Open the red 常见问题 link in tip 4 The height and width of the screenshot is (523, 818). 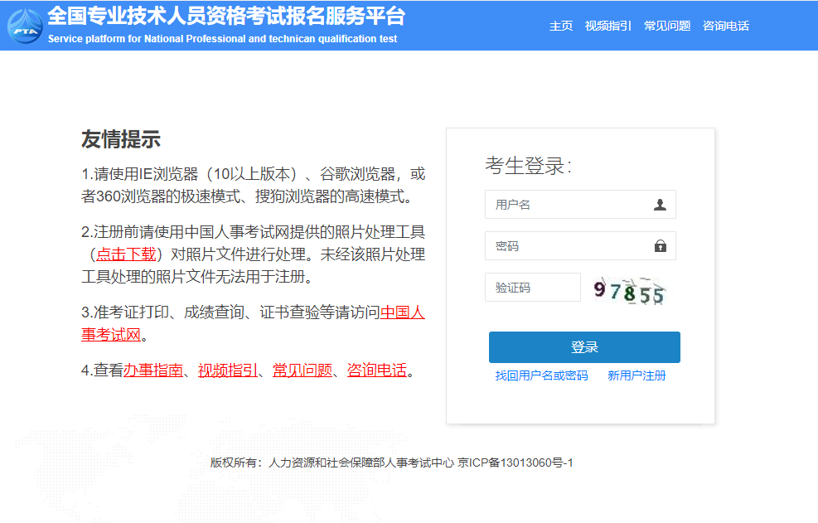pyautogui.click(x=303, y=370)
